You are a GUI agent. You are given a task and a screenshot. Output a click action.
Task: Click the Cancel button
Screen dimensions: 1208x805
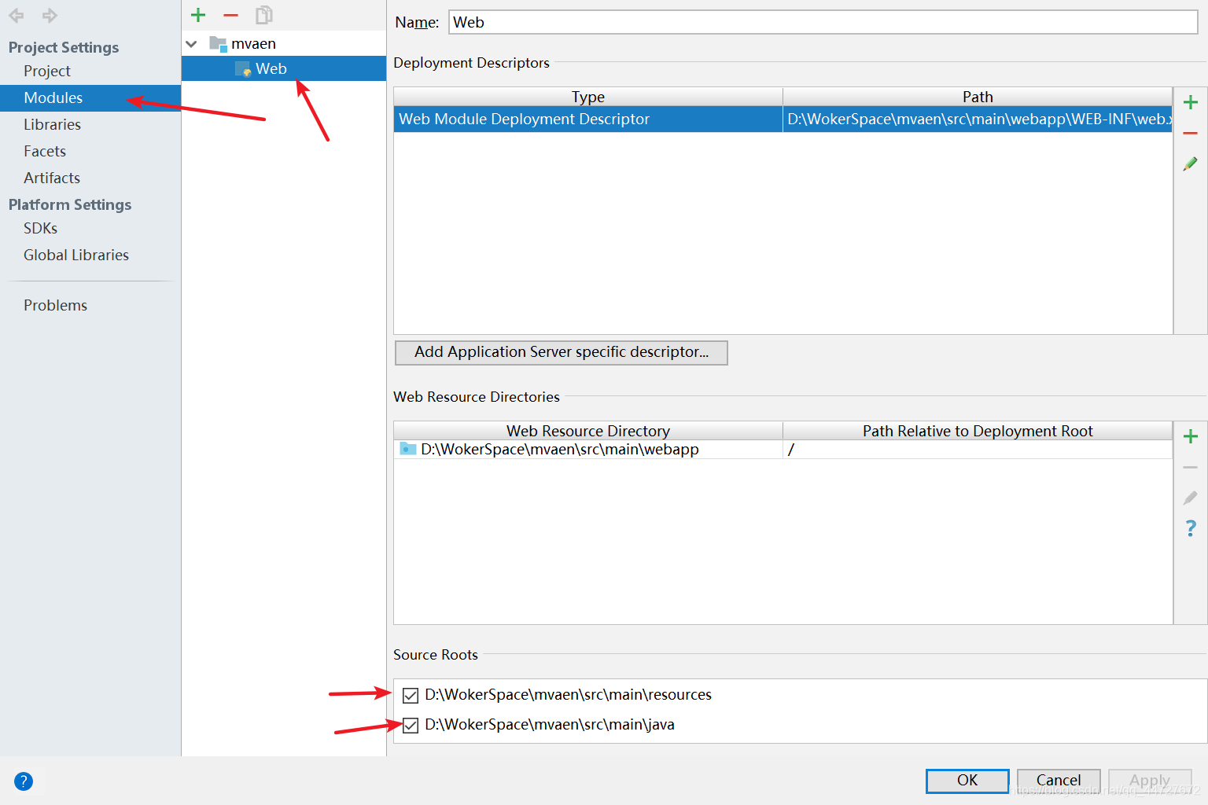(x=1059, y=780)
